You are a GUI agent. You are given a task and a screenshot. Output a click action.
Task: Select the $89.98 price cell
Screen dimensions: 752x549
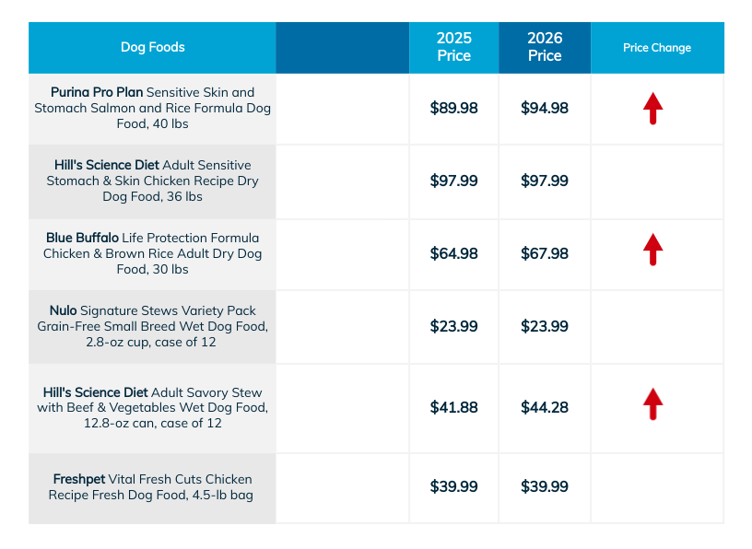453,109
